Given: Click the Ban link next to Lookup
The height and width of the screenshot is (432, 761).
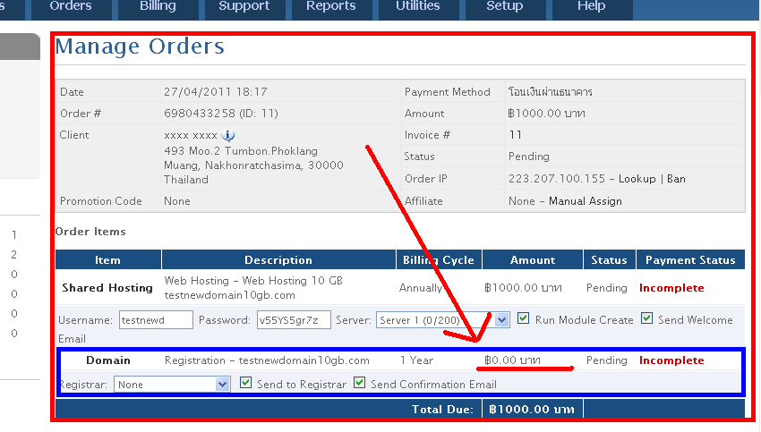Looking at the screenshot, I should (x=676, y=179).
